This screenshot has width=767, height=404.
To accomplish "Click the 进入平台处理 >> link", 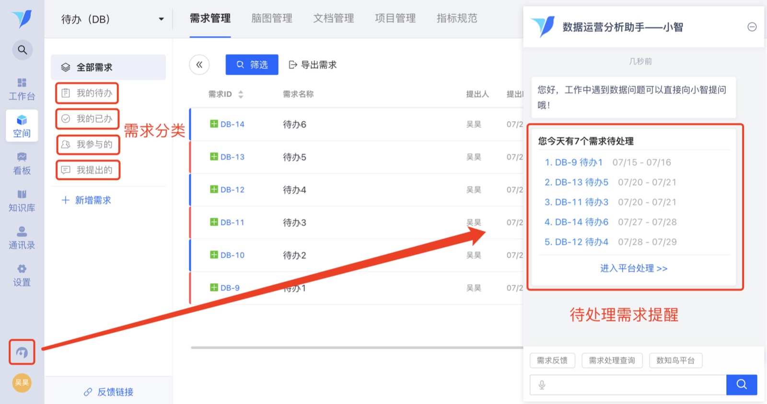I will pyautogui.click(x=634, y=268).
